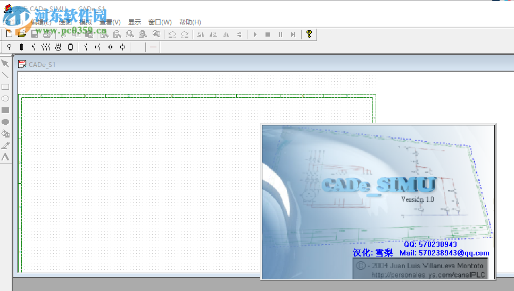Click the Mail 570238943@qq.com text

coord(444,253)
